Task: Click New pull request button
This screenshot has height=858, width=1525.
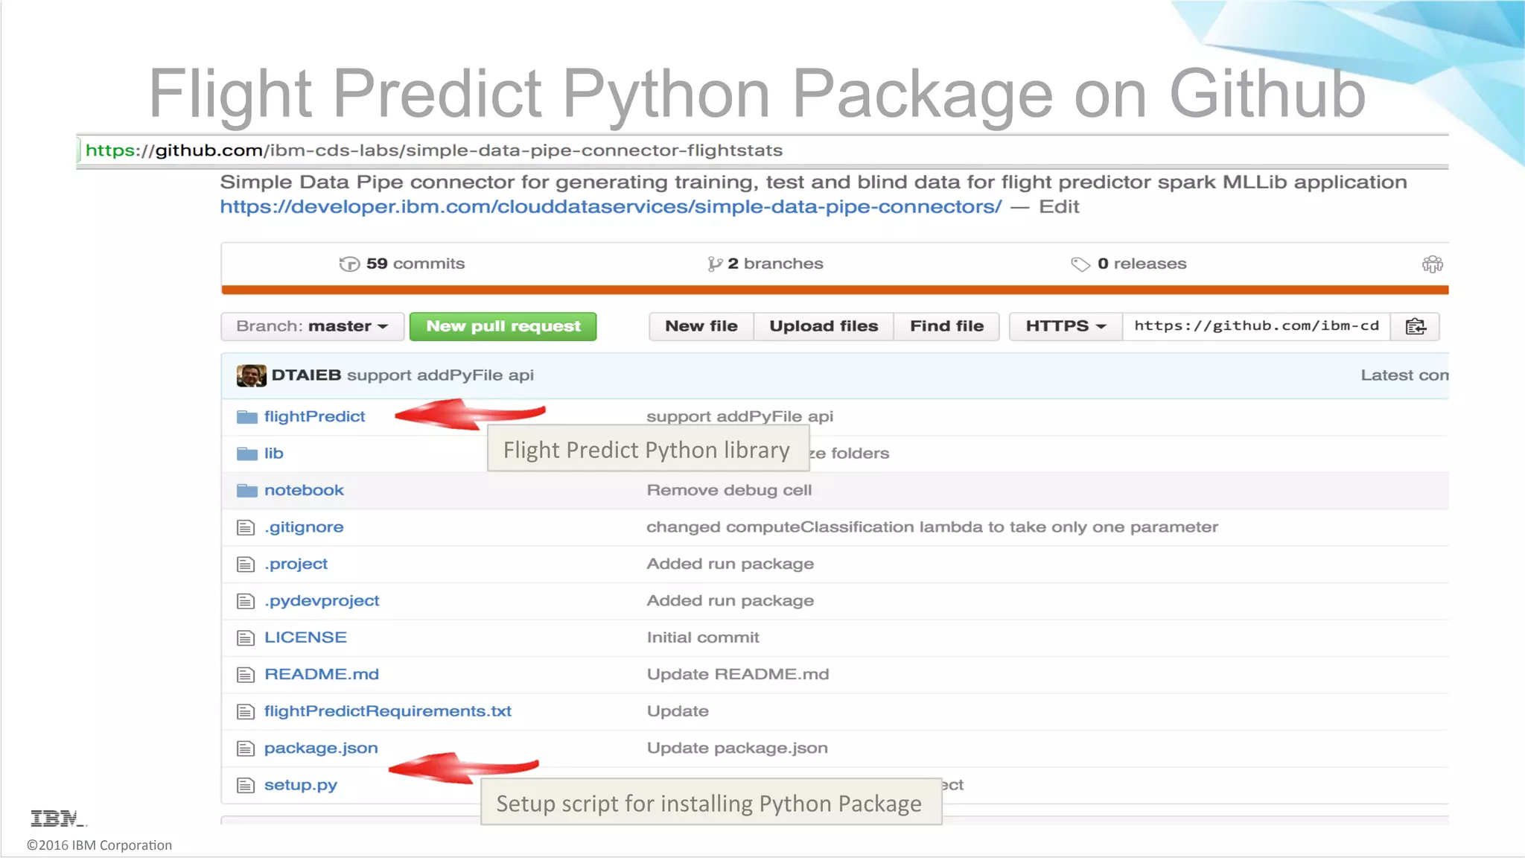Action: point(503,327)
